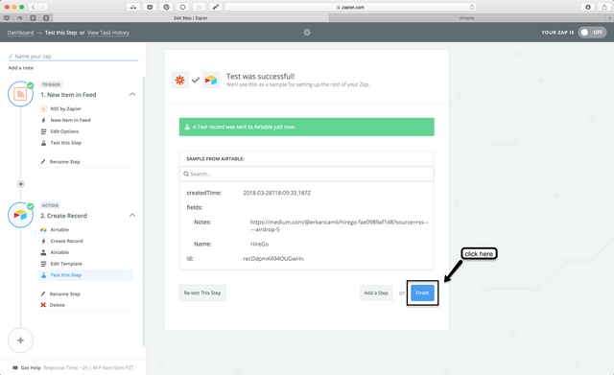Collapse the Create Record step
The height and width of the screenshot is (375, 614).
(x=132, y=215)
